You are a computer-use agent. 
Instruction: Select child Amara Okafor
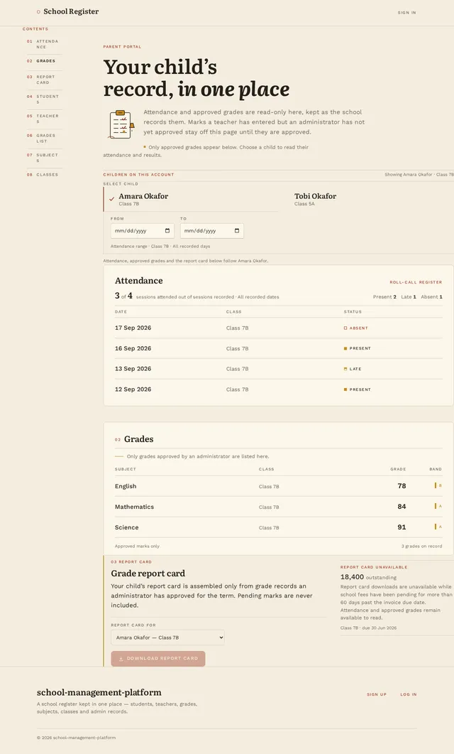(191, 199)
